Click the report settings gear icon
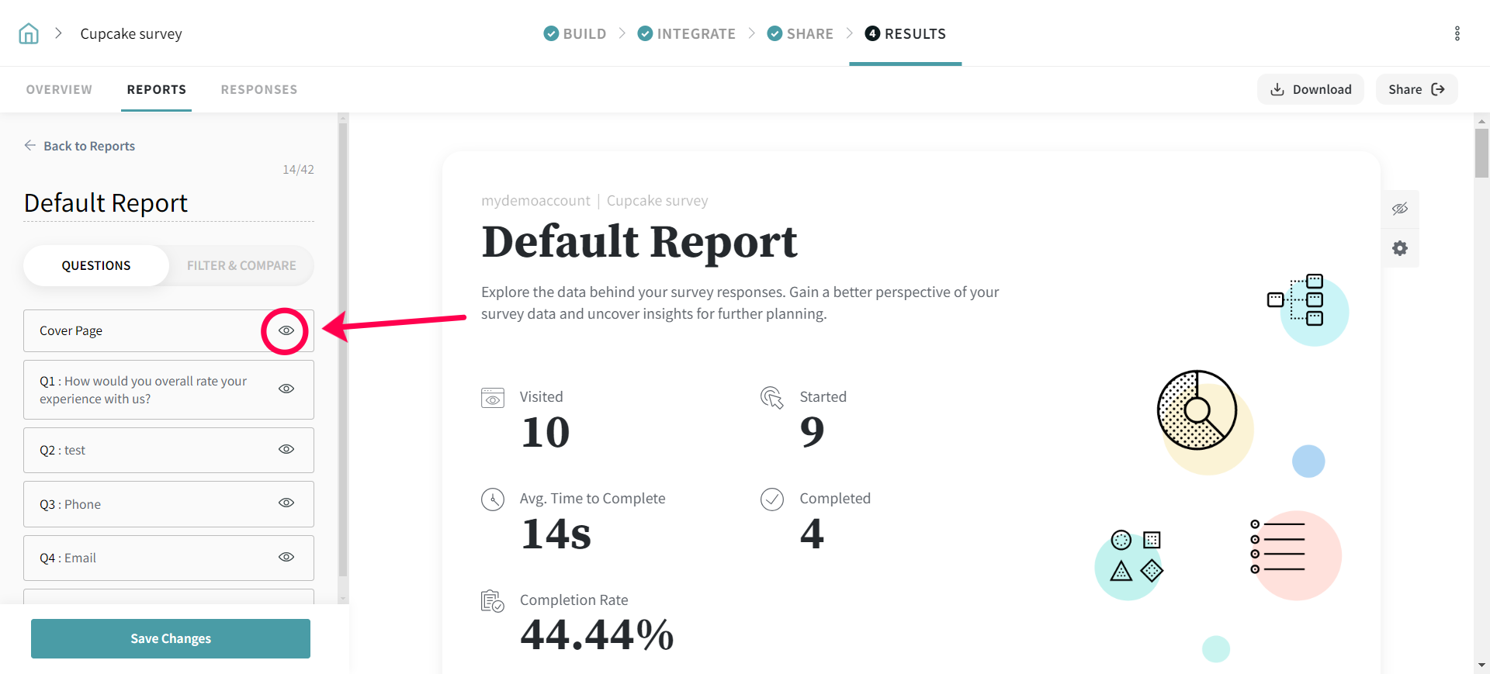 click(1400, 248)
